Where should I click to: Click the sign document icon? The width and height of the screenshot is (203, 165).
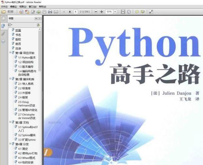point(33,12)
